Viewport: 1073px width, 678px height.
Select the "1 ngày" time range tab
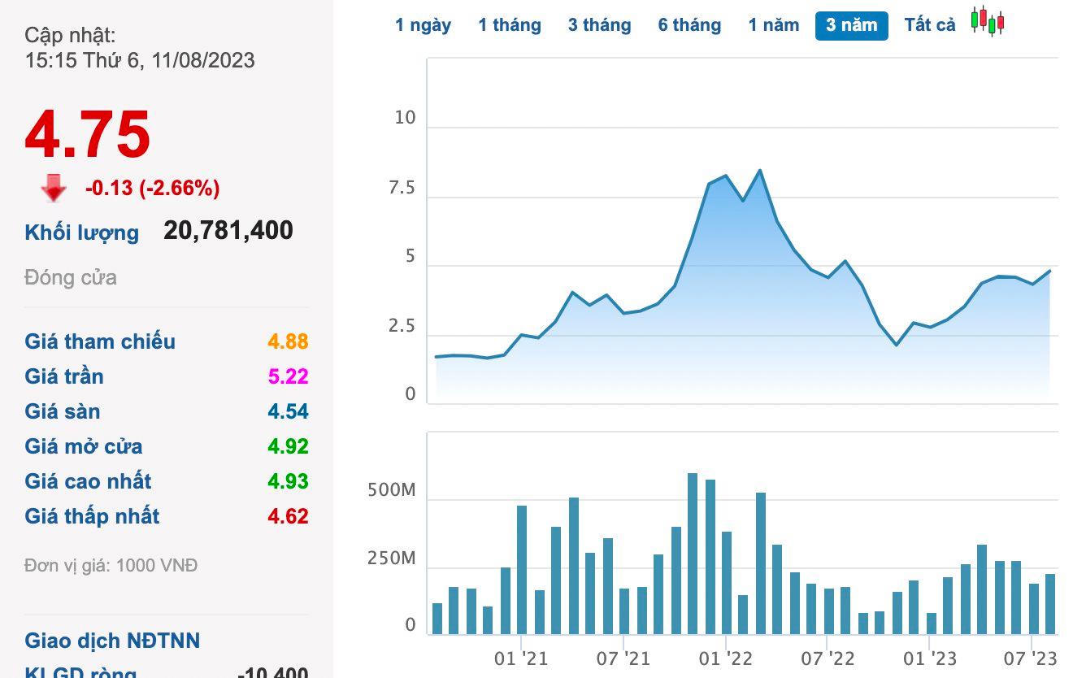[423, 25]
